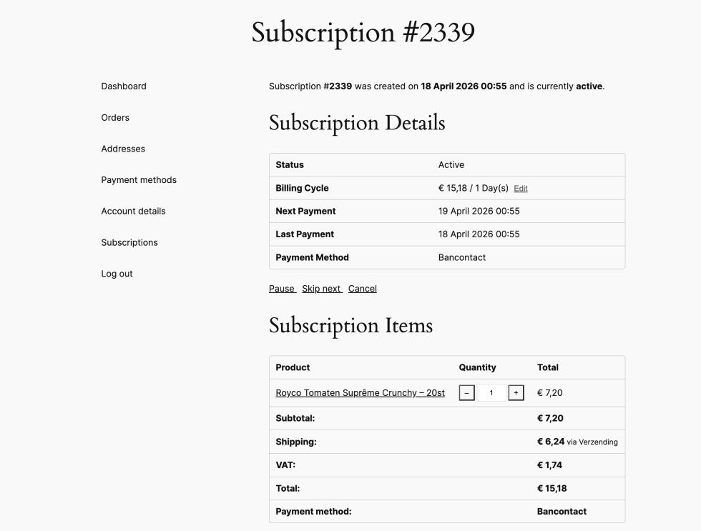The height and width of the screenshot is (531, 701).
Task: Open Account details from sidebar
Action: coord(133,212)
